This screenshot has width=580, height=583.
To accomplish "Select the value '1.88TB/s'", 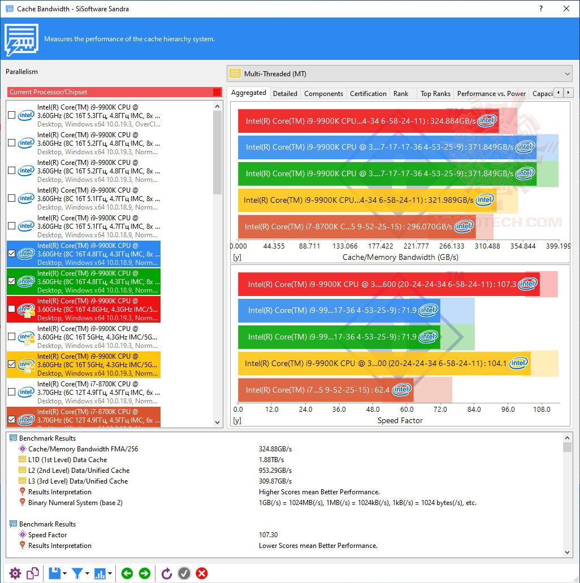I will [271, 459].
